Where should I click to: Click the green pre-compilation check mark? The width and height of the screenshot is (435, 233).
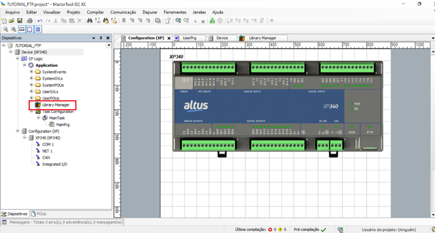tap(323, 230)
